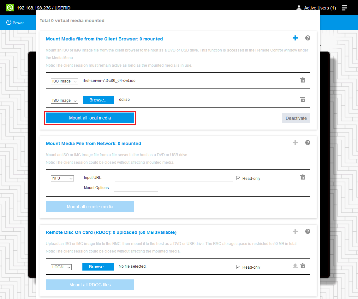Screen dimensions: 358x299
Task: Click the Input URL text field
Action: [x=174, y=178]
